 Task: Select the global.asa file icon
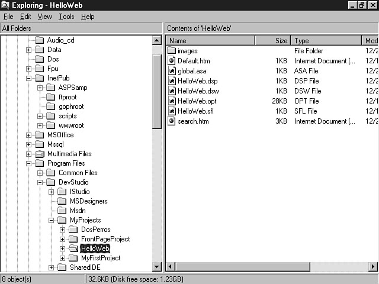tap(172, 71)
